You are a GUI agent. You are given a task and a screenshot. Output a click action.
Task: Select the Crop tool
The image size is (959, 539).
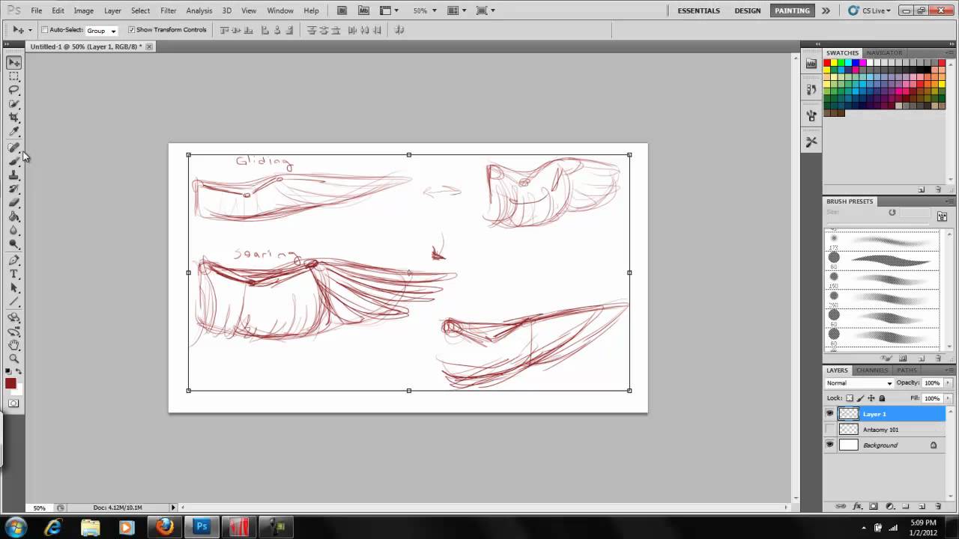13,118
